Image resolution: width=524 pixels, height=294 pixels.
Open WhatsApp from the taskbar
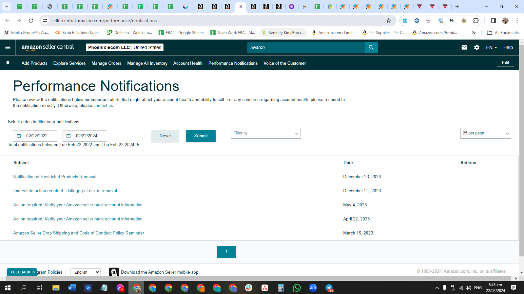coord(297,288)
